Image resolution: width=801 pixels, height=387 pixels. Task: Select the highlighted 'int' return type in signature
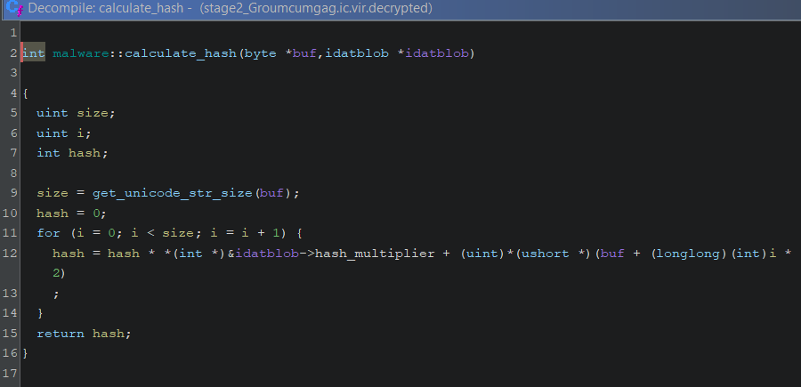pyautogui.click(x=33, y=53)
